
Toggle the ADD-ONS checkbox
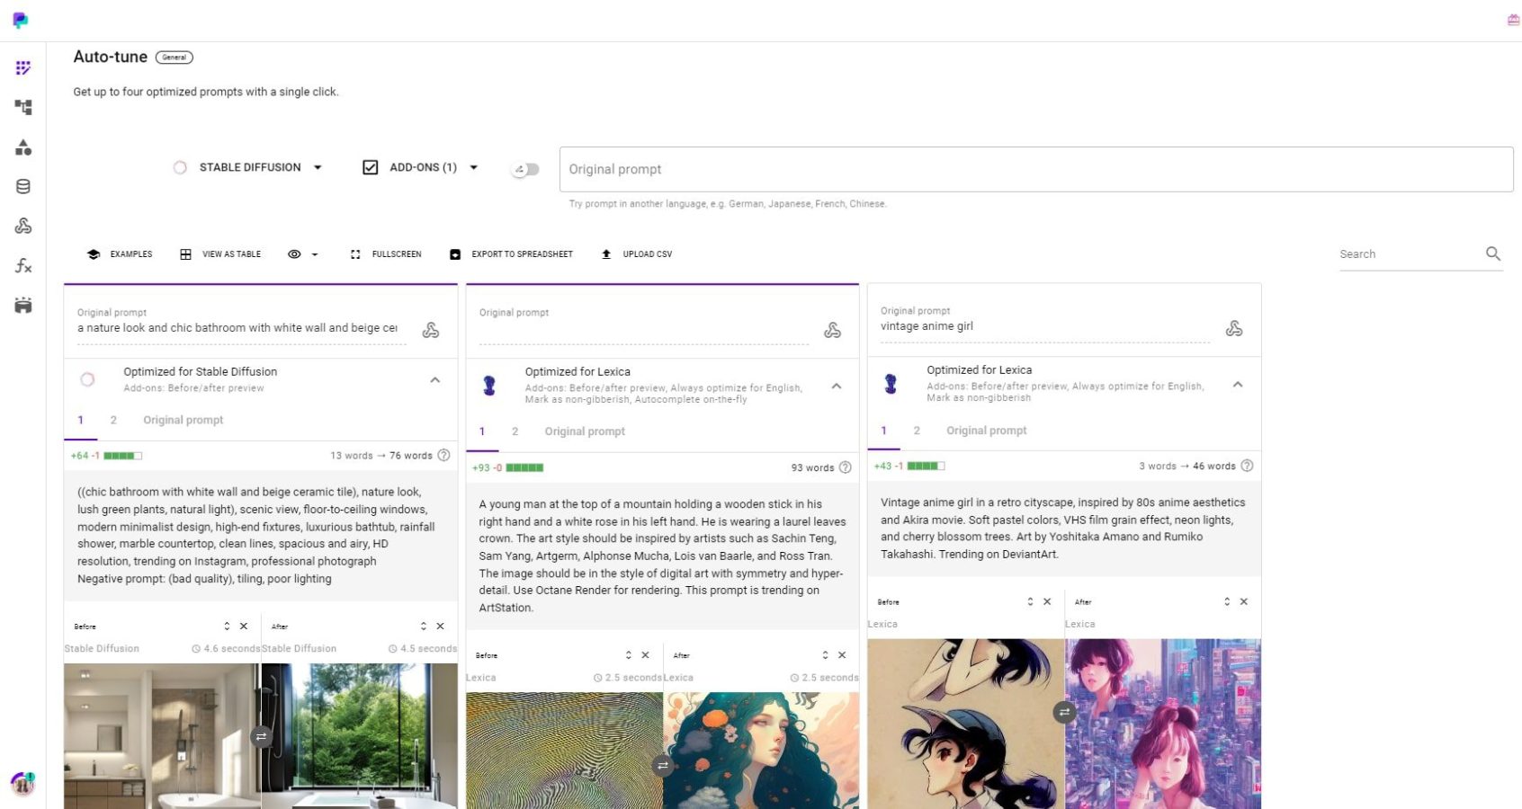point(370,166)
